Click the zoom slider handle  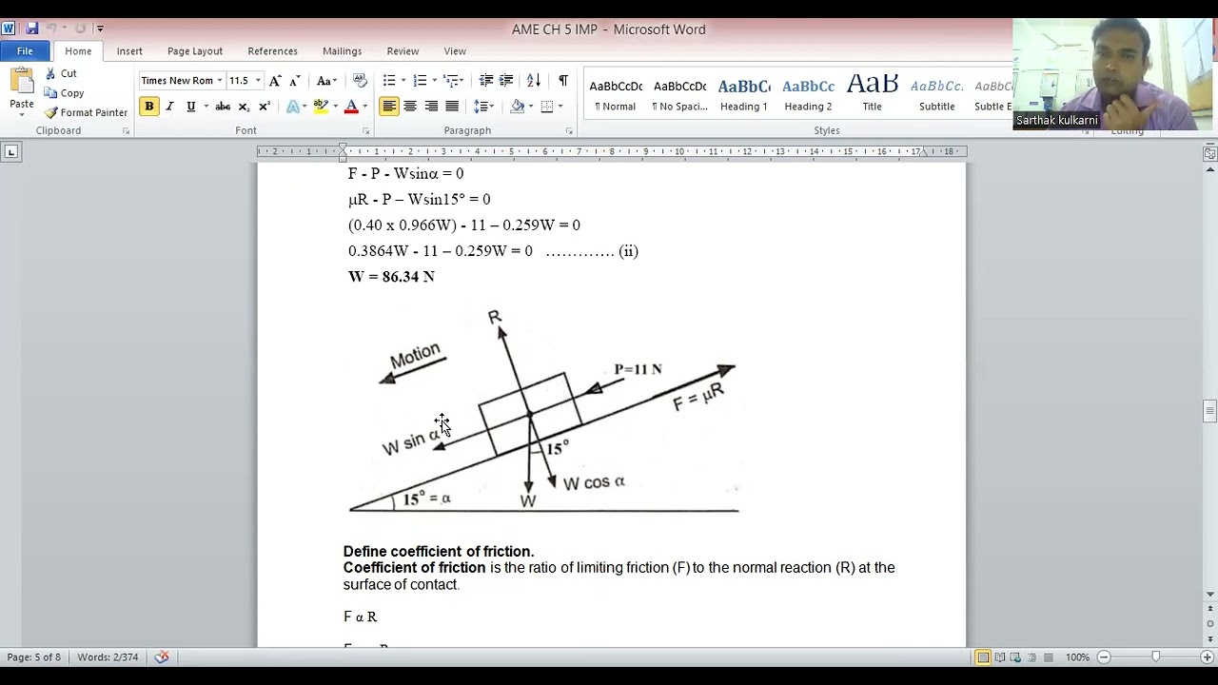click(1155, 657)
